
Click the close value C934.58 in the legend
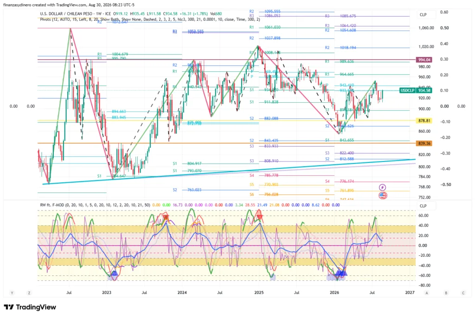pyautogui.click(x=170, y=13)
